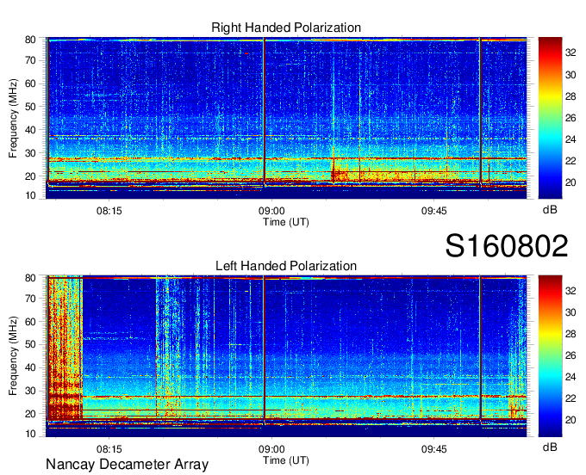Click the 09:00 tick under the top plot
The height and width of the screenshot is (475, 586).
point(271,211)
